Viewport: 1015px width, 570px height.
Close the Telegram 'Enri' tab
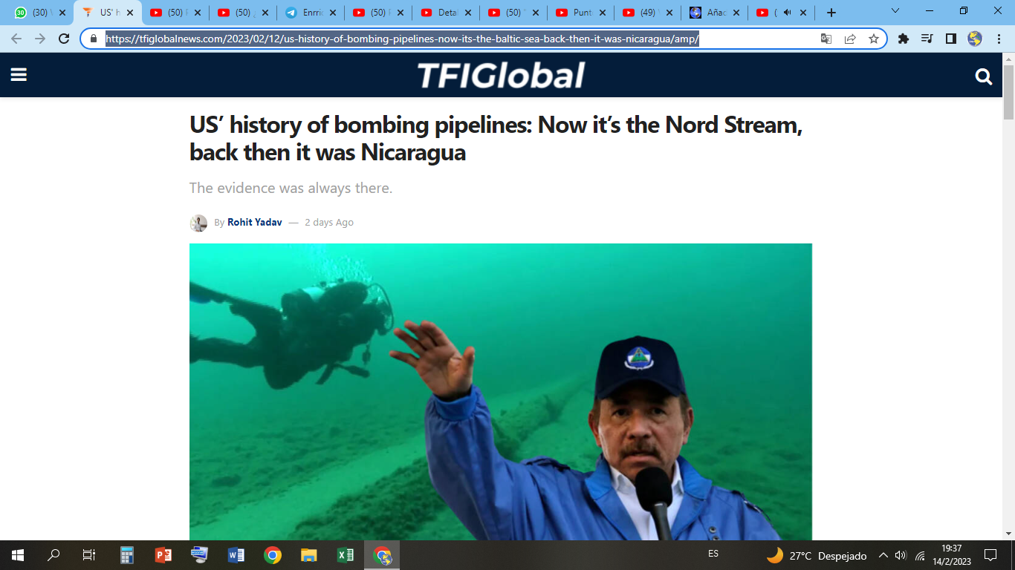(333, 13)
